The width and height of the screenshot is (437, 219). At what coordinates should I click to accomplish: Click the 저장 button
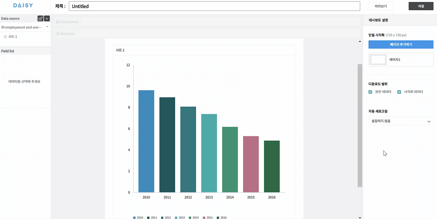[x=421, y=6]
